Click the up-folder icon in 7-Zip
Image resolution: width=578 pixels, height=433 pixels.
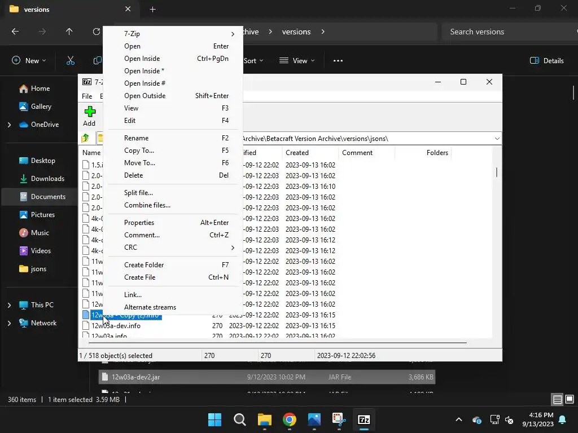86,138
